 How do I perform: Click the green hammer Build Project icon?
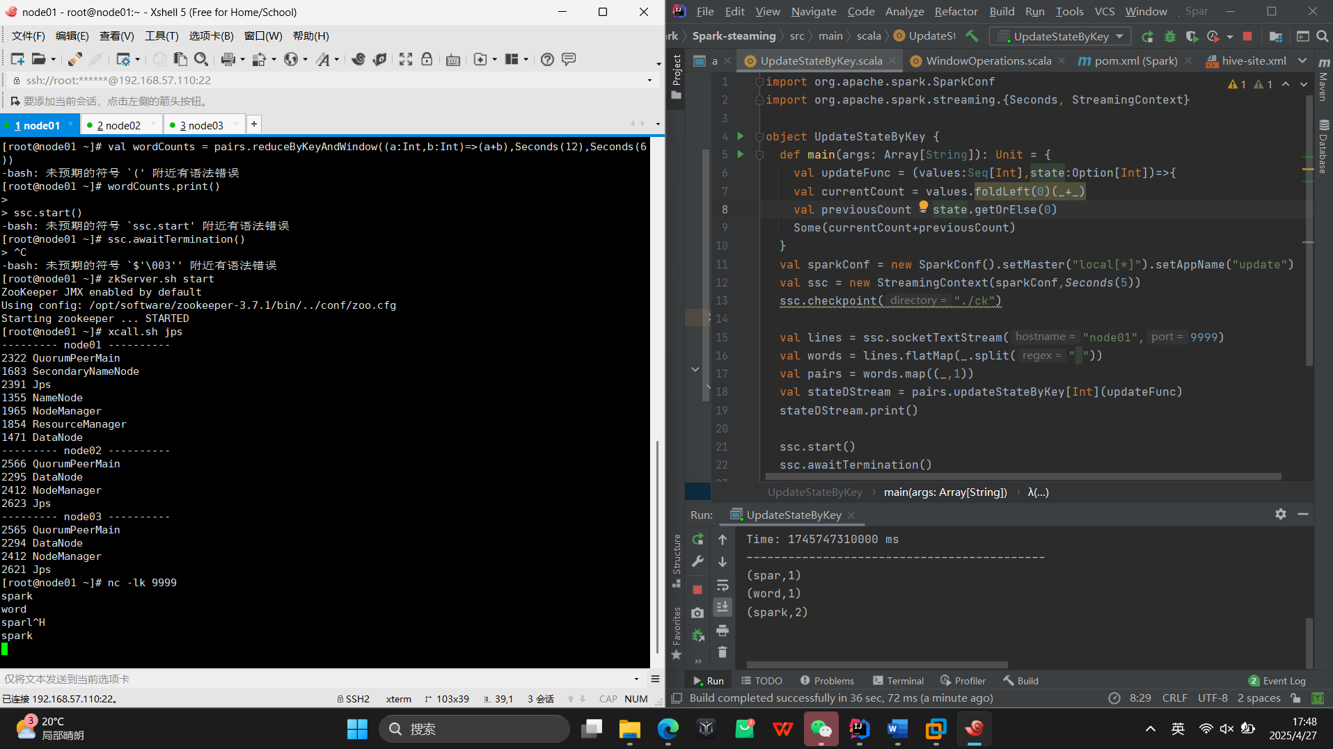972,36
